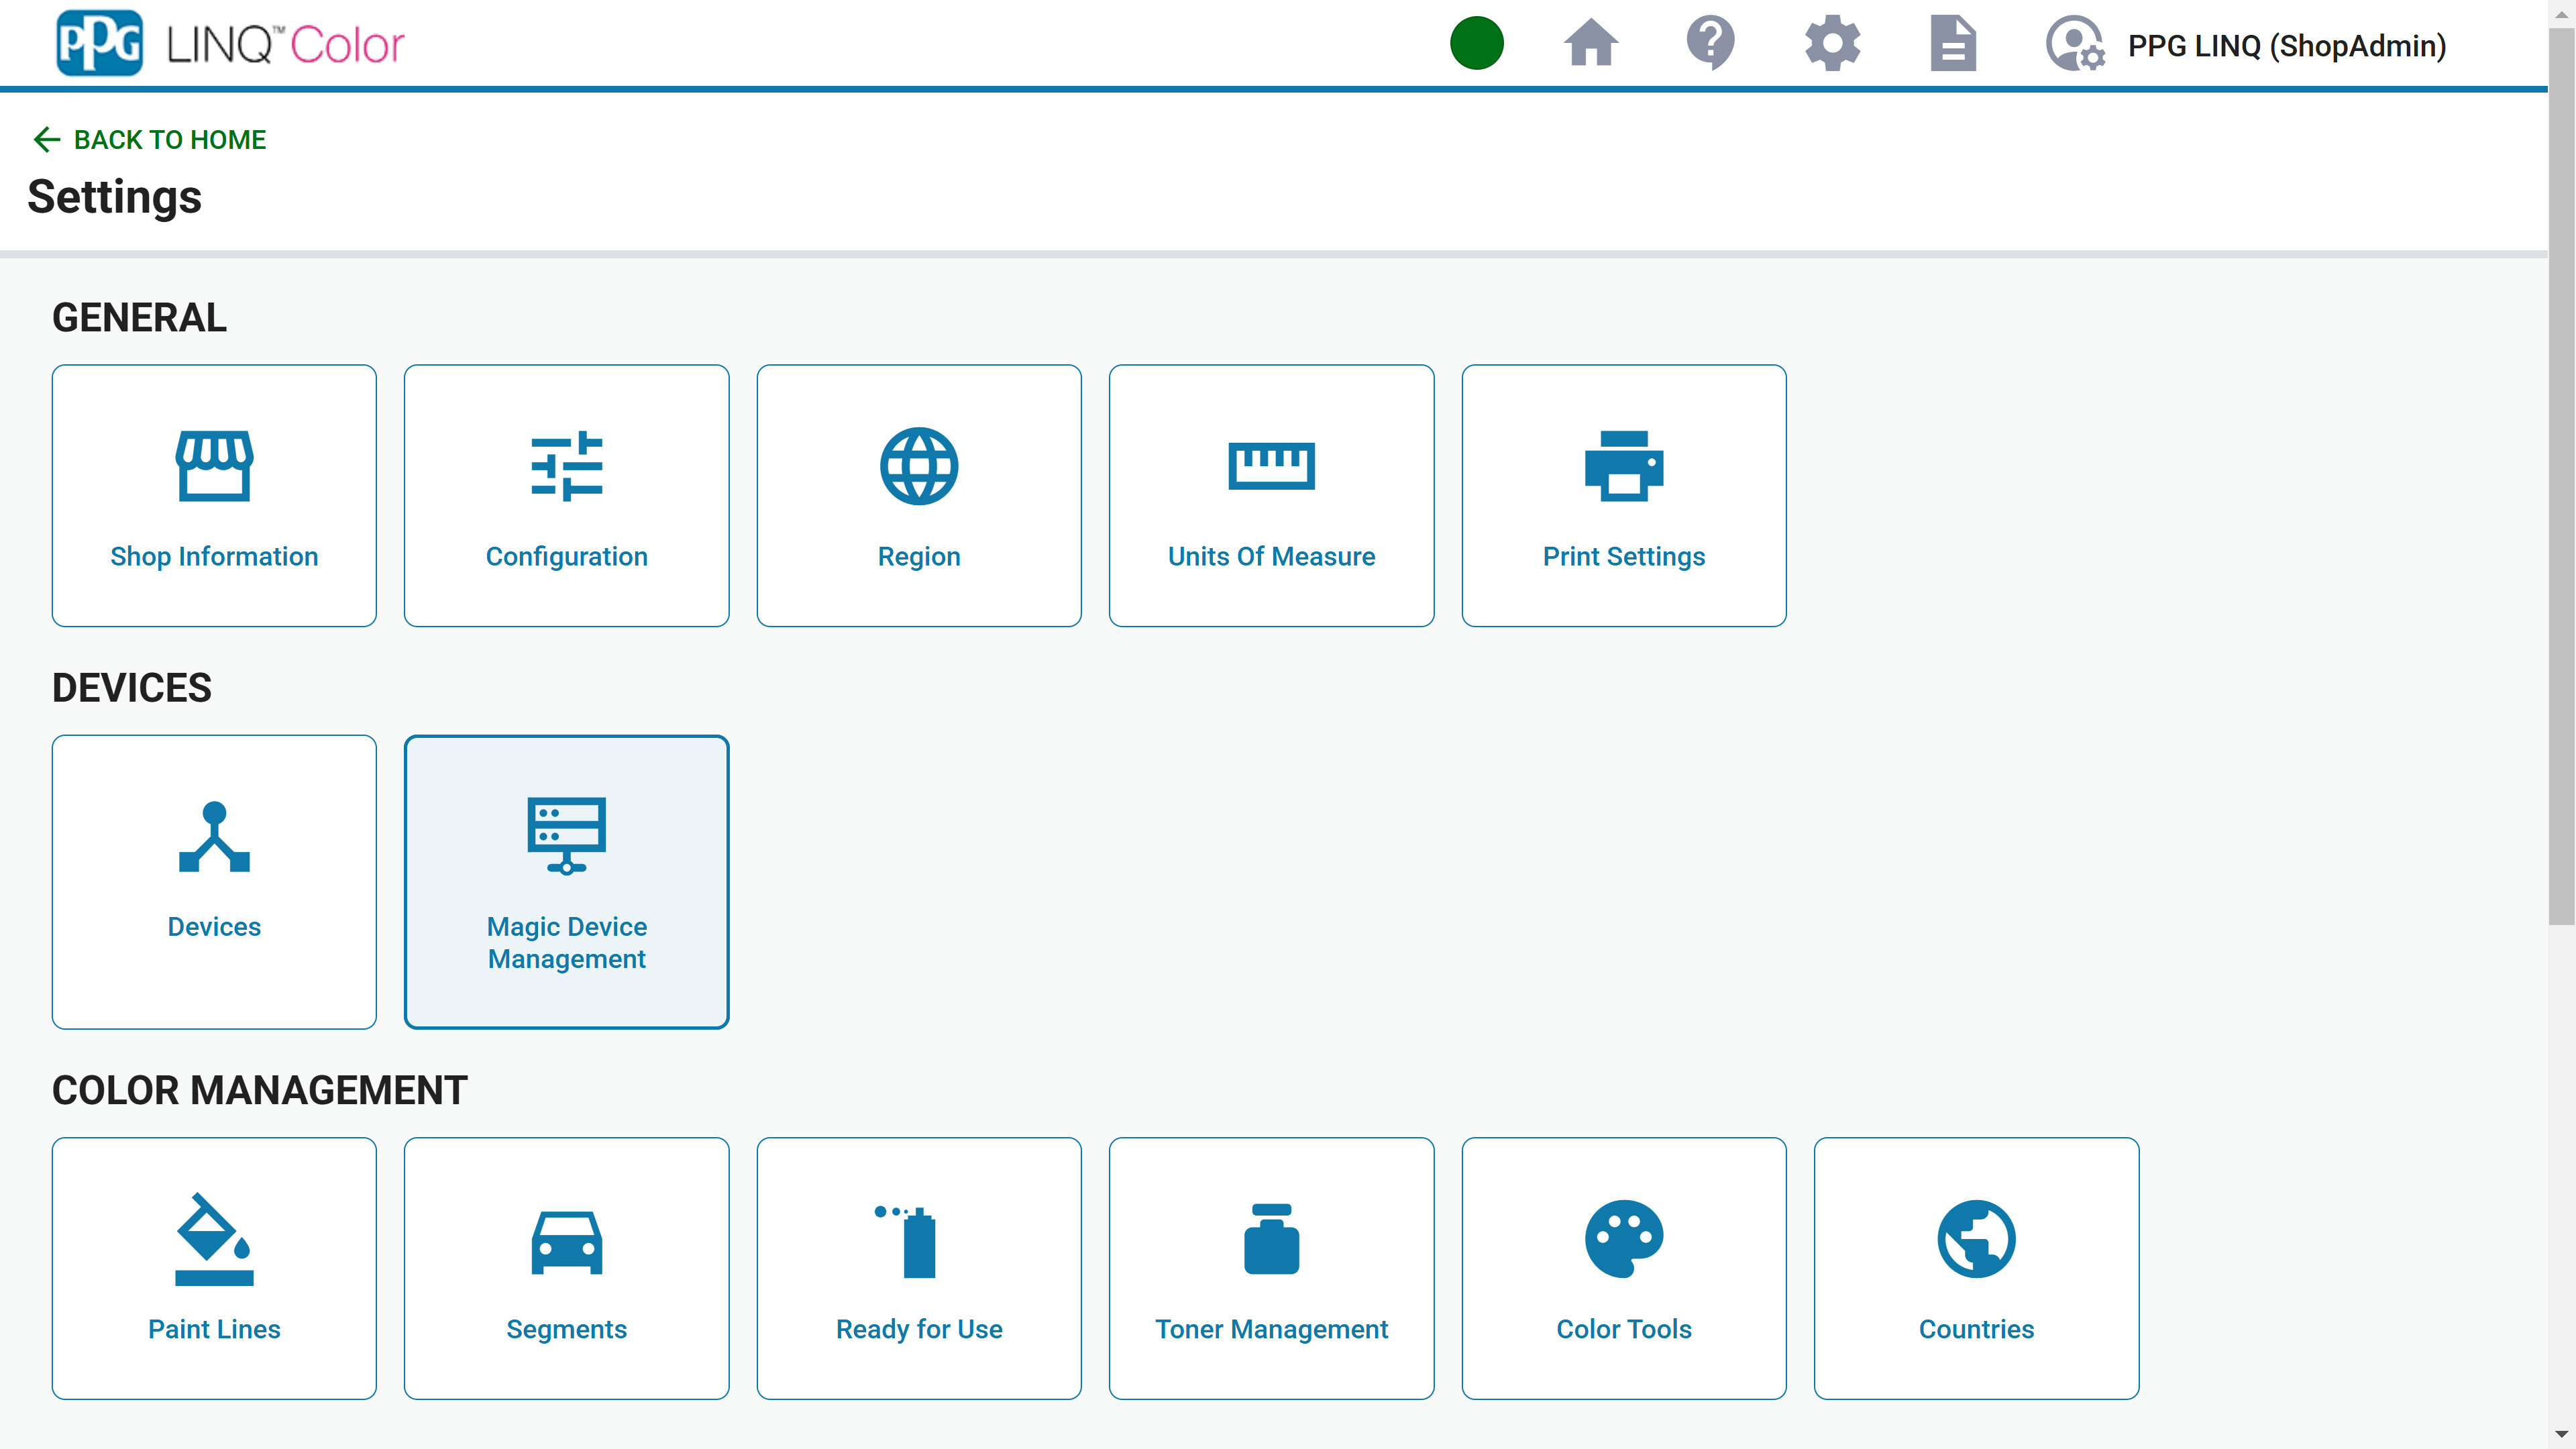Open the PPG LINQ ShopAdmin user menu

(x=2245, y=45)
